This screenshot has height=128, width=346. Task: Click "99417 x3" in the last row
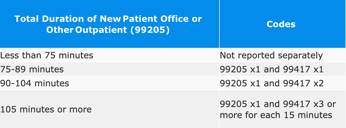pos(304,104)
